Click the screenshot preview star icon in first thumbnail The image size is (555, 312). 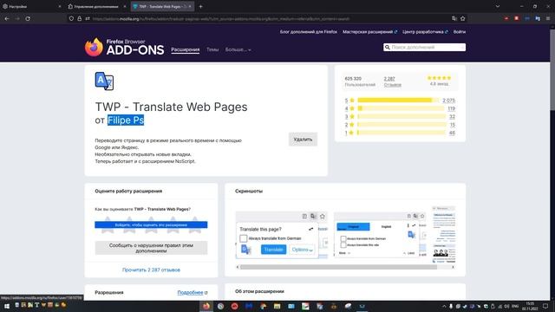[322, 216]
